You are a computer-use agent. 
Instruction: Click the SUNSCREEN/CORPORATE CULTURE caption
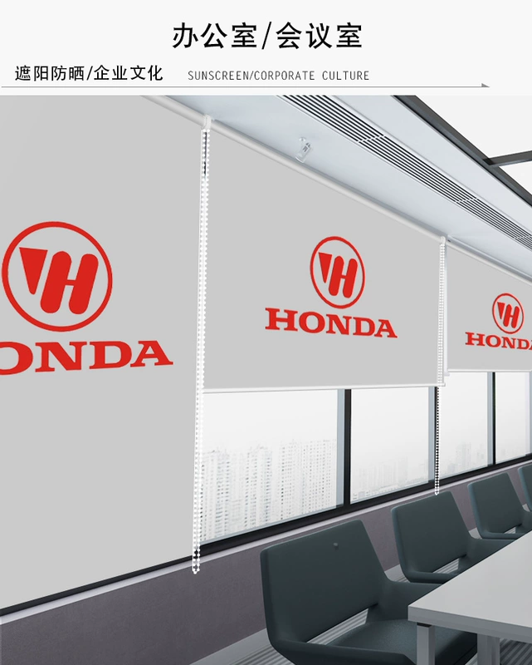pyautogui.click(x=278, y=76)
